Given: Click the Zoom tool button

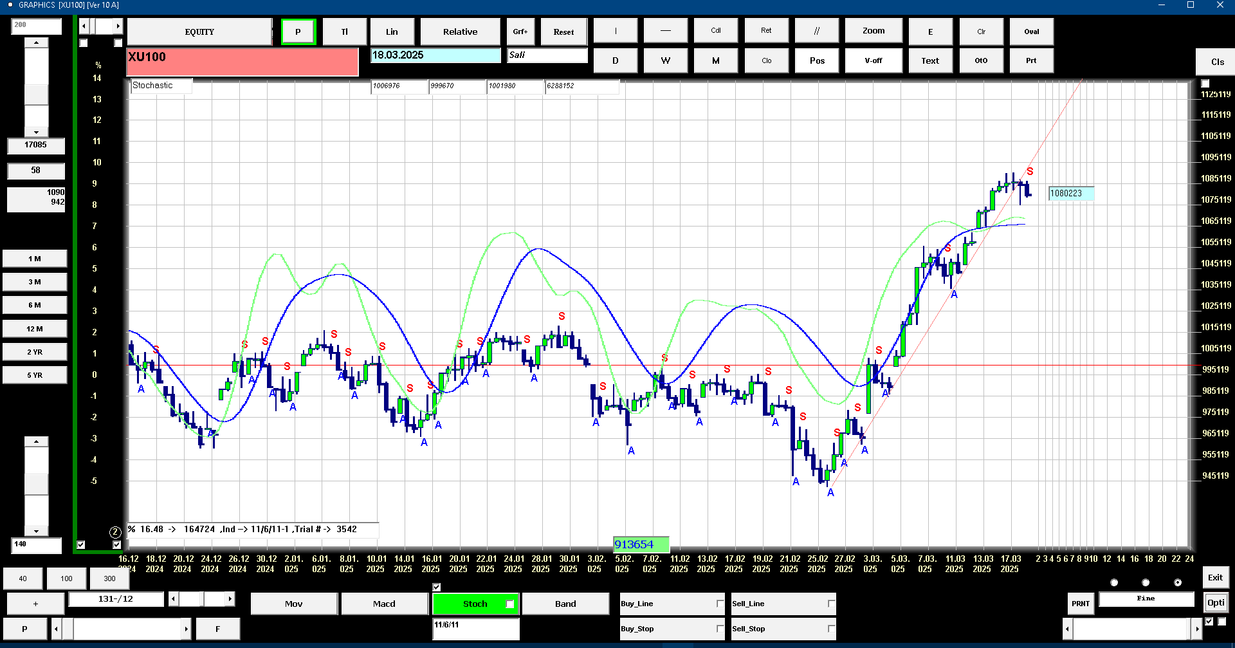Looking at the screenshot, I should point(874,31).
